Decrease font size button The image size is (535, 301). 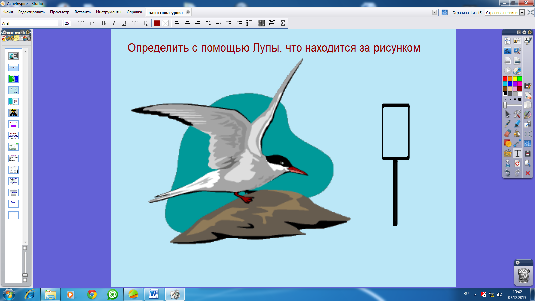(91, 23)
